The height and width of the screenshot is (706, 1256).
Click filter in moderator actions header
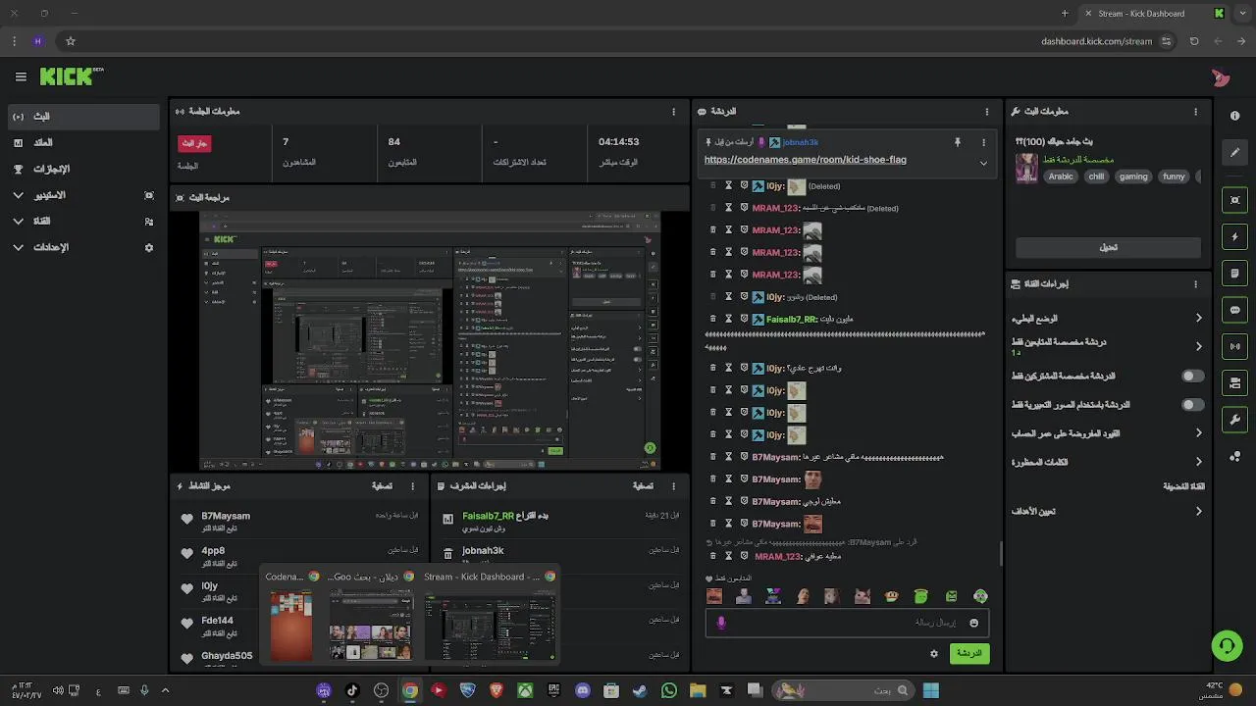[x=643, y=485]
